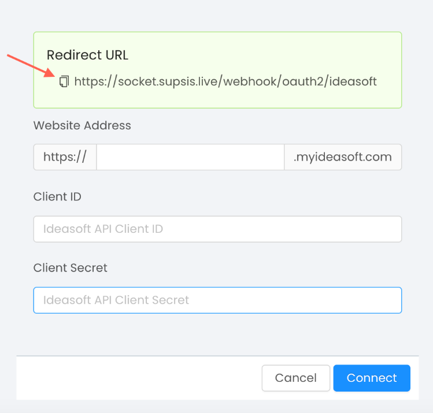The image size is (433, 413).
Task: Focus the Website Address subdomain field
Action: [190, 157]
